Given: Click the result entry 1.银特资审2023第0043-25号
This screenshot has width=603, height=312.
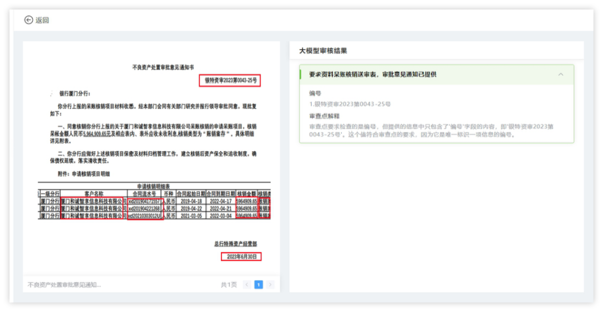Looking at the screenshot, I should [350, 104].
